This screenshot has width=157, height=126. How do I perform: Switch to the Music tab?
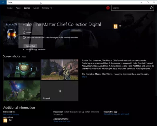pyautogui.click(x=36, y=8)
